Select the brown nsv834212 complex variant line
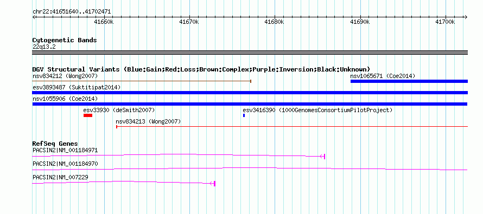 pyautogui.click(x=142, y=81)
